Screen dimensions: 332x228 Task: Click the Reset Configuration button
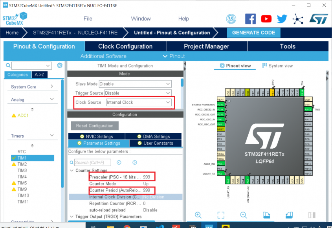coord(95,126)
